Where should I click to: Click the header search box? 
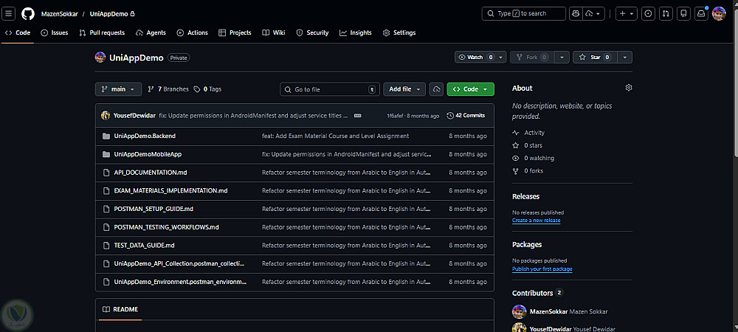click(523, 13)
